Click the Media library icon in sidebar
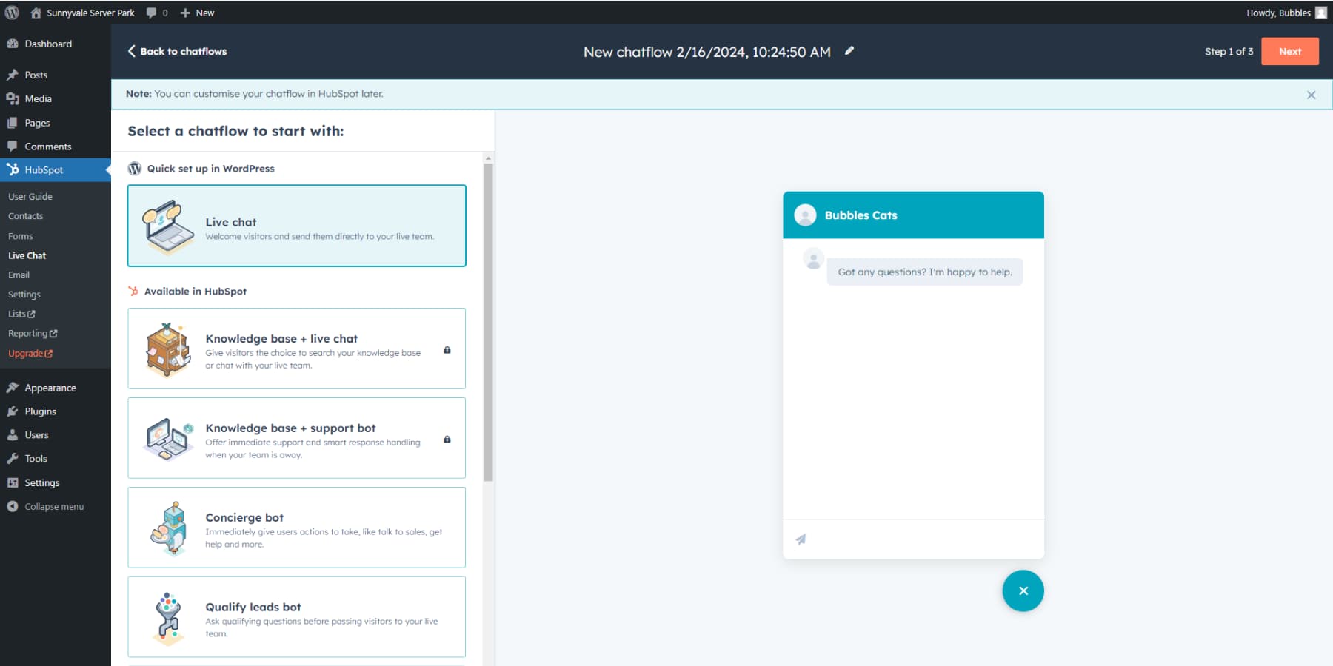1333x666 pixels. click(13, 98)
